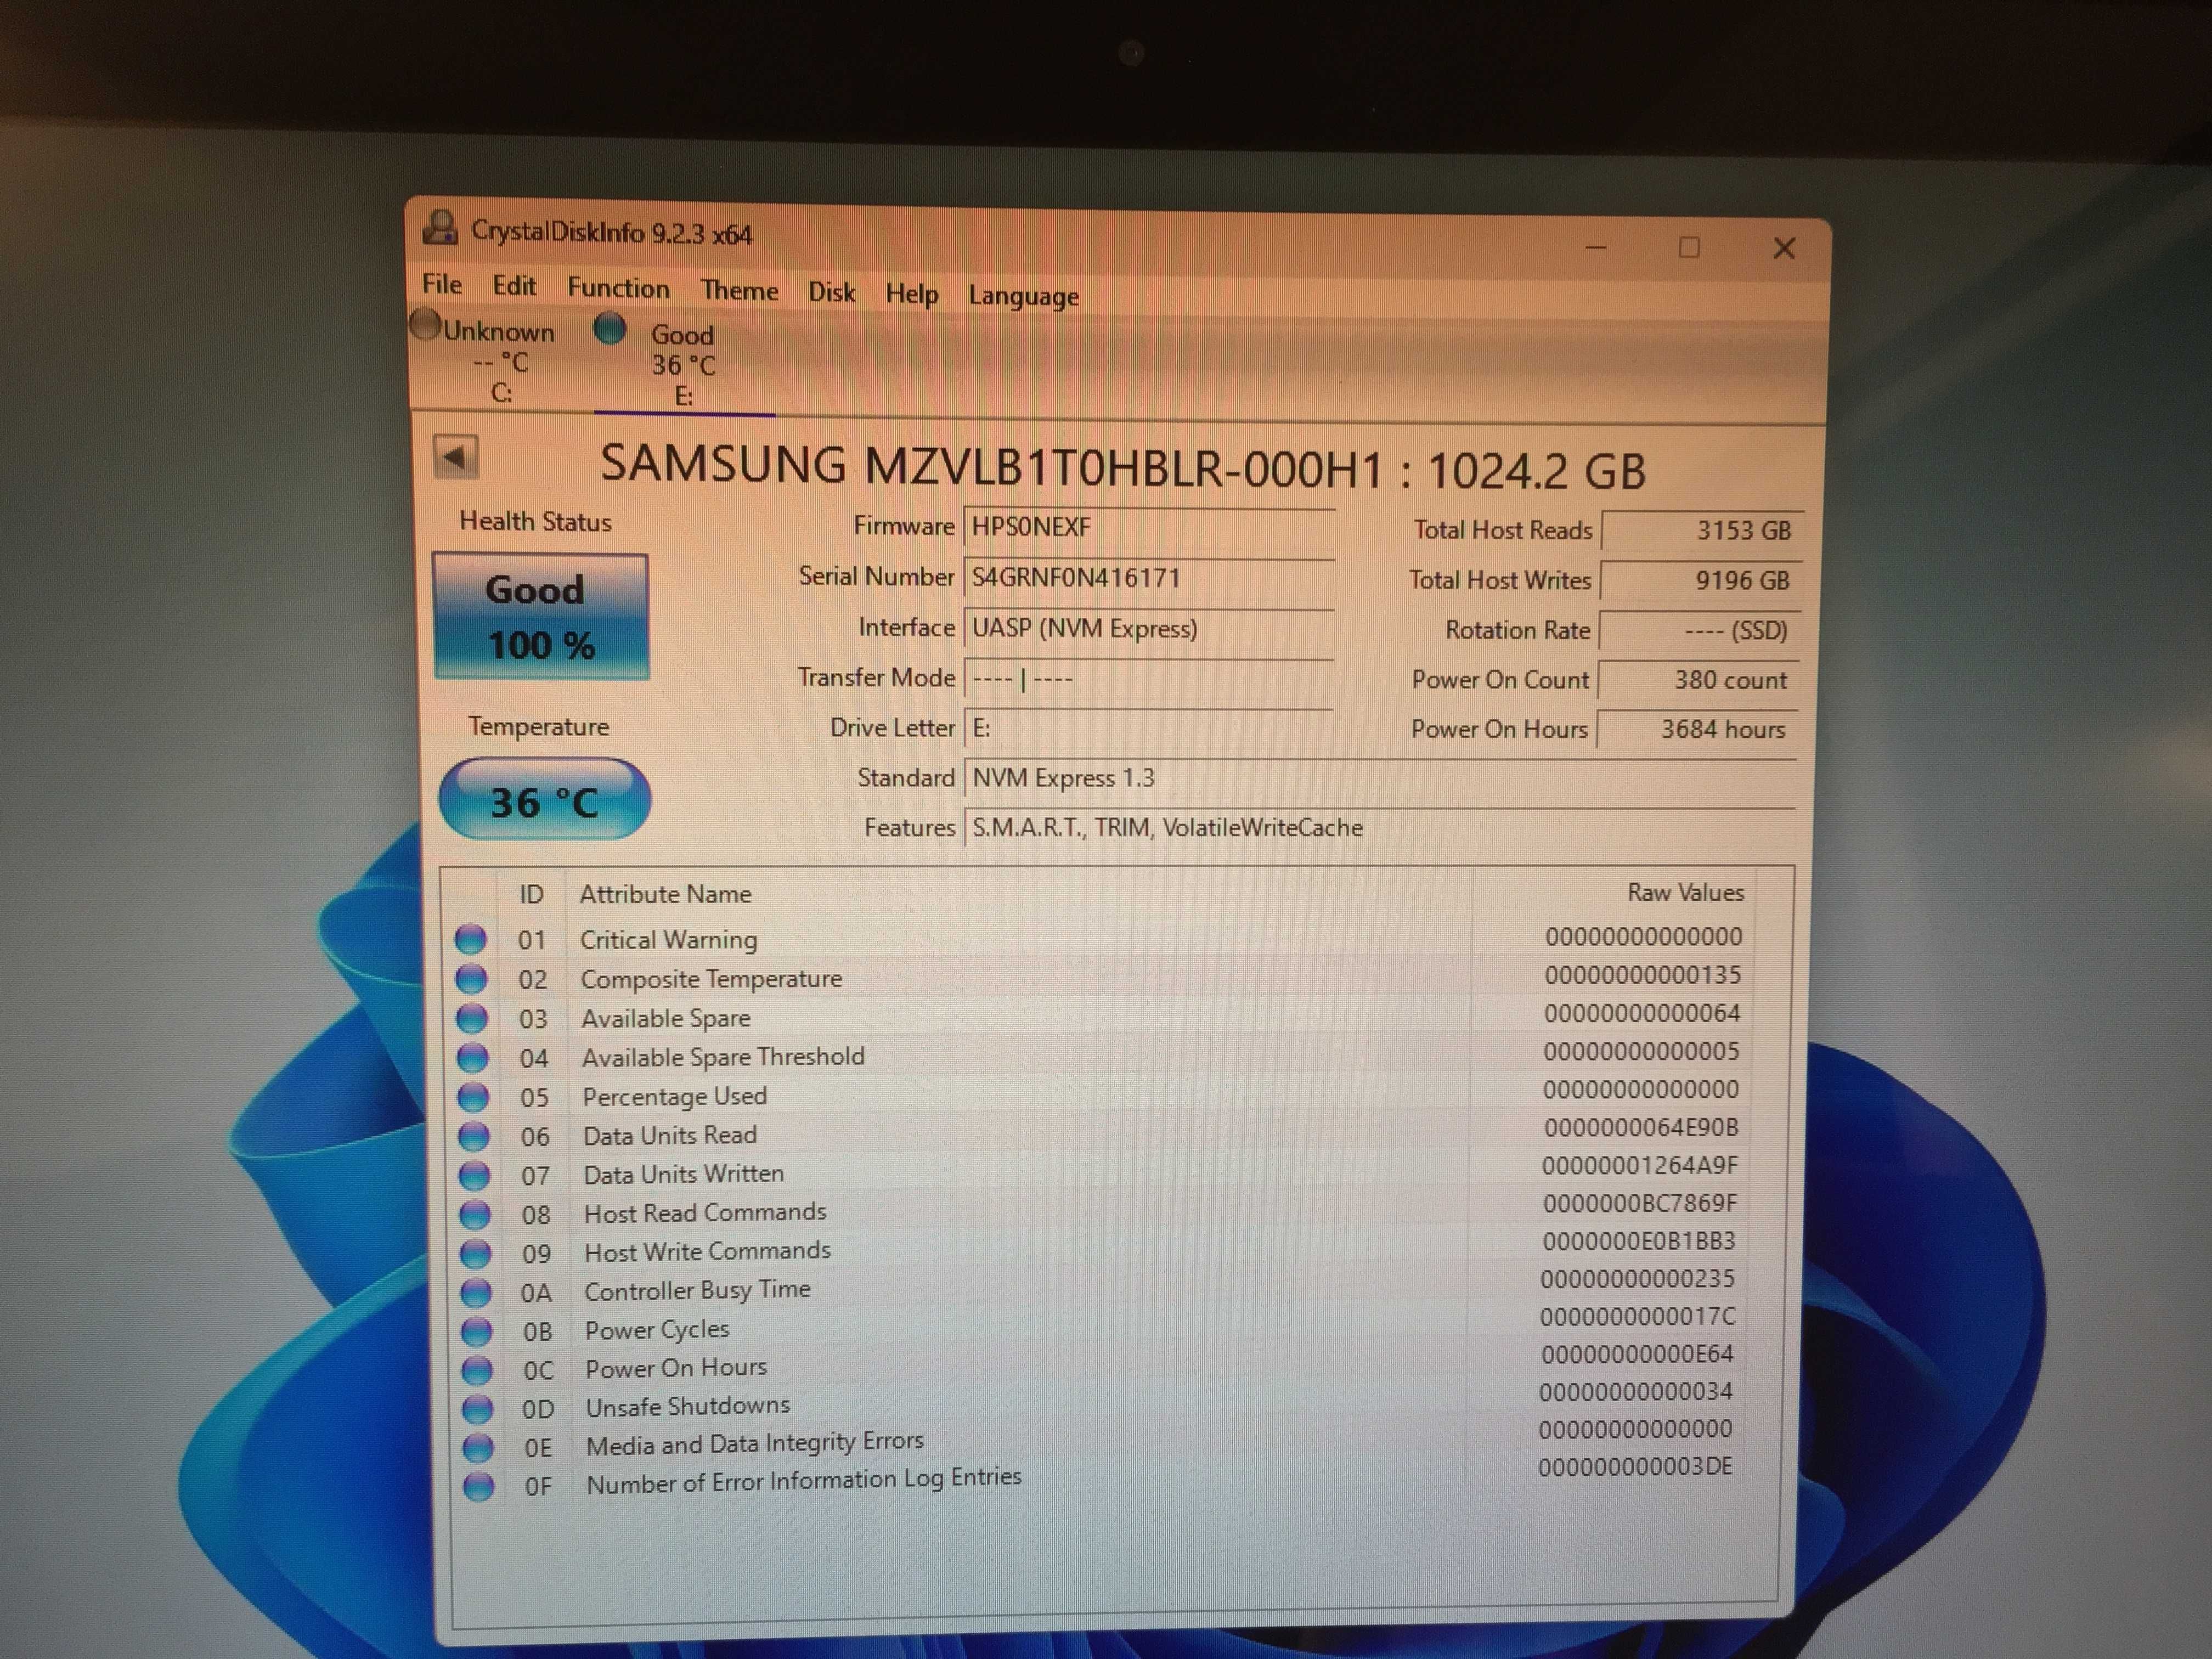Image resolution: width=2212 pixels, height=1659 pixels.
Task: Select the E: drive tab
Action: 683,365
